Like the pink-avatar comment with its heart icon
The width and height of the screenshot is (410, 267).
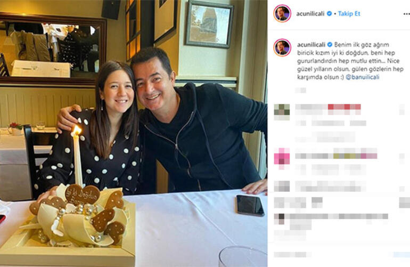click(401, 157)
